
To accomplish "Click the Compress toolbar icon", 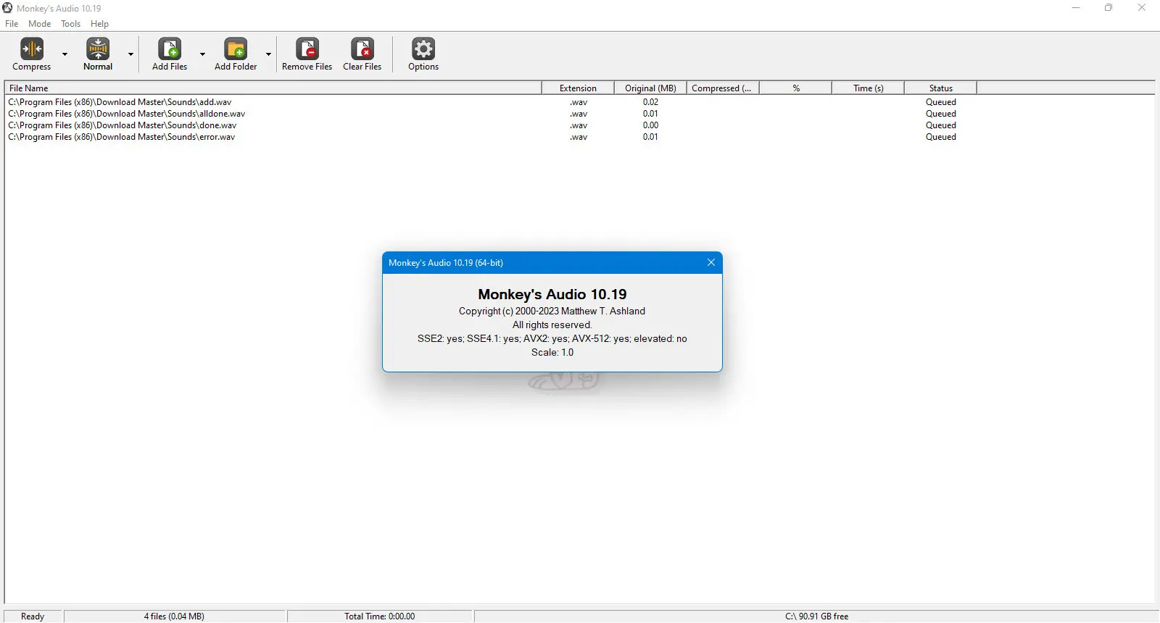I will [x=32, y=49].
